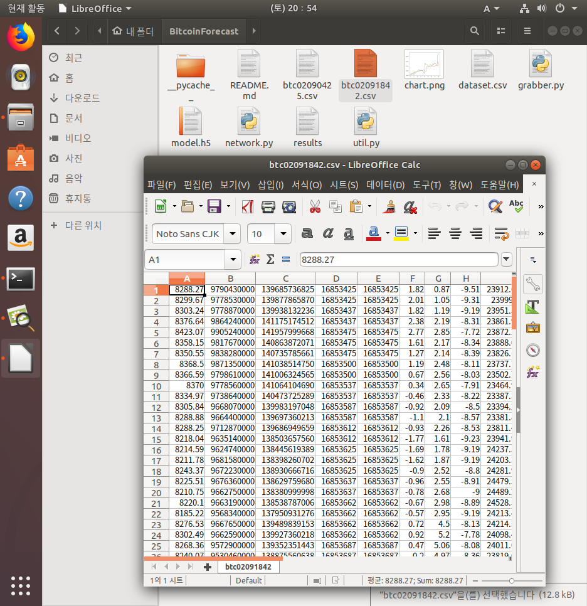
Task: Click the Cut scissors icon
Action: 315,206
